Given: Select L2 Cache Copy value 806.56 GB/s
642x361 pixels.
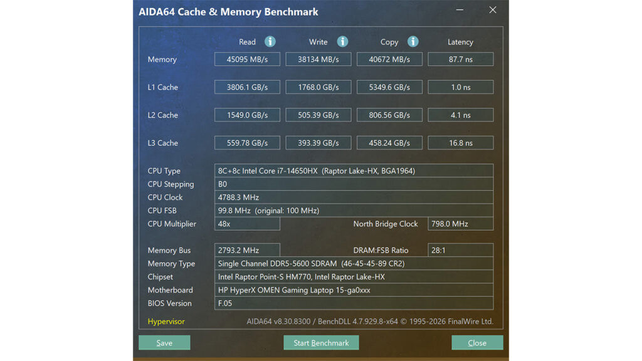Looking at the screenshot, I should click(x=389, y=115).
